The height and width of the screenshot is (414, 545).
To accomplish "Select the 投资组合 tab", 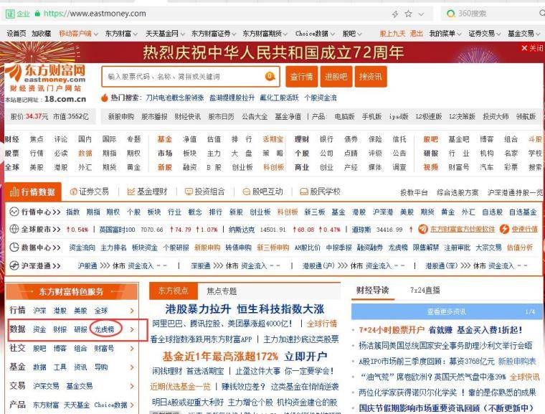I will 205,192.
